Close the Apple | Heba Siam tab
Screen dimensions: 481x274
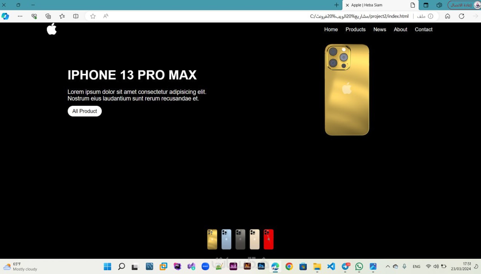click(x=347, y=5)
